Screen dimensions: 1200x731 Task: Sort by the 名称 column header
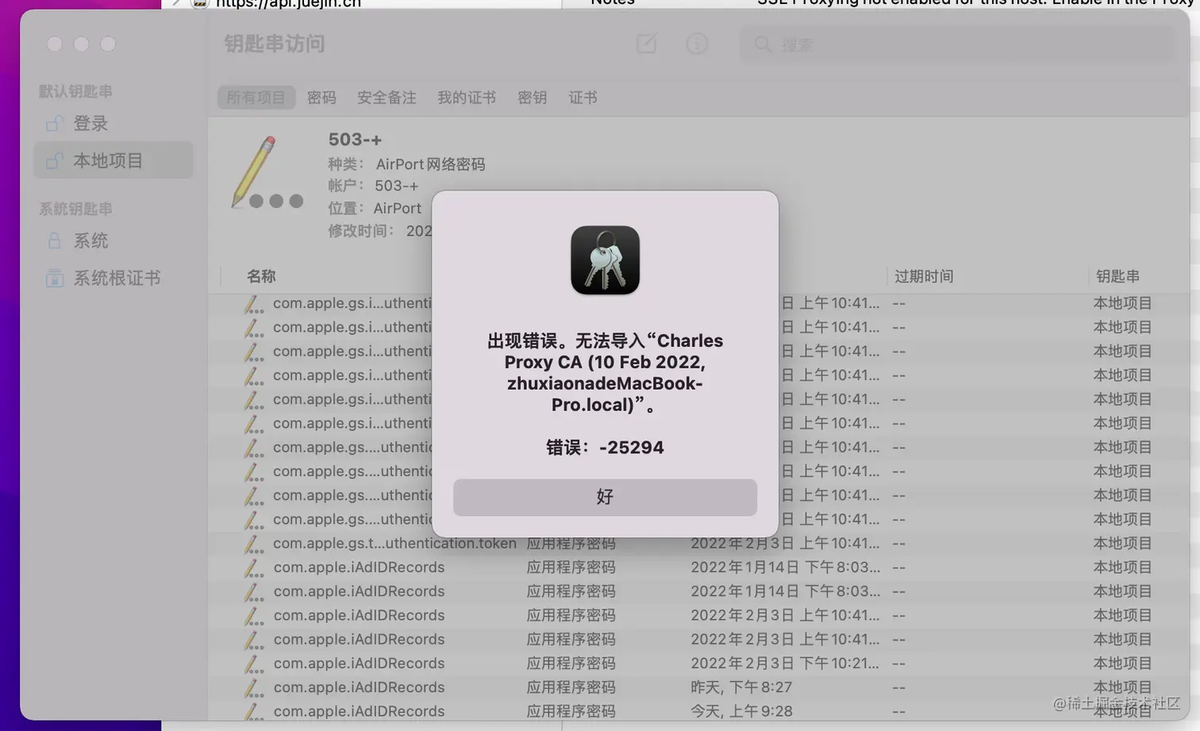(261, 276)
